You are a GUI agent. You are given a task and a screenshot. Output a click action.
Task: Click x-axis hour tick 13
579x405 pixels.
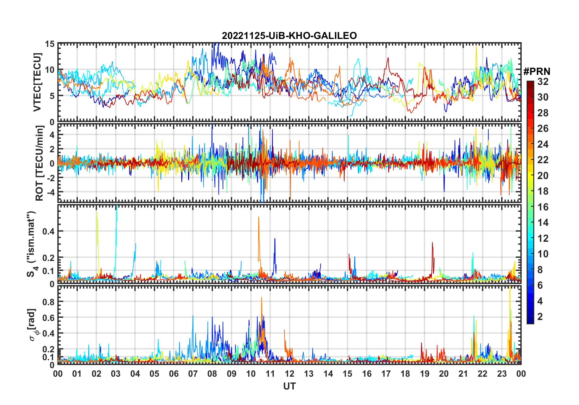[x=309, y=374]
